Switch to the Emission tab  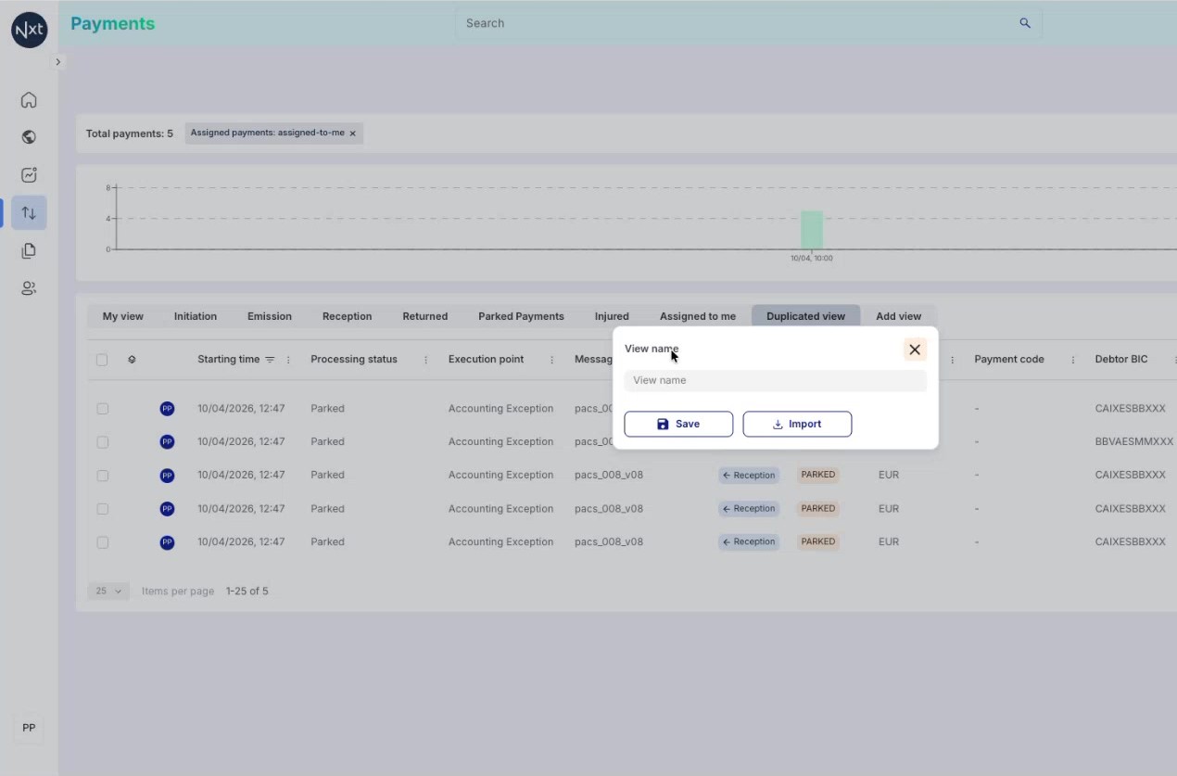point(270,316)
